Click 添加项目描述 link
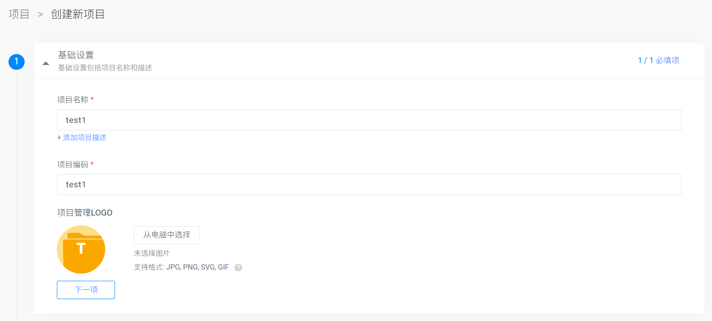Screen dimensions: 712x321 coord(82,138)
